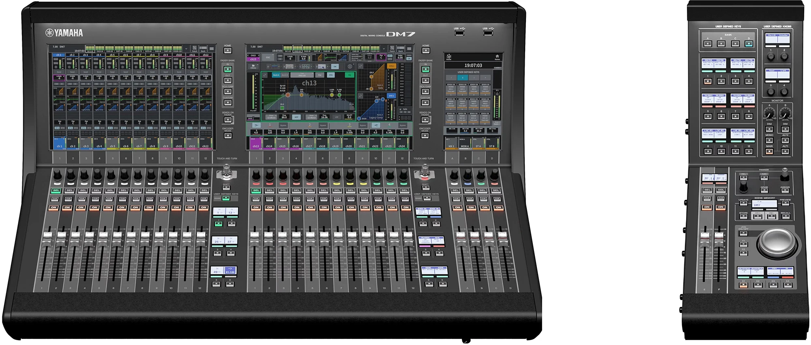Select the first USB port on top panel
The image size is (811, 345).
tap(459, 33)
